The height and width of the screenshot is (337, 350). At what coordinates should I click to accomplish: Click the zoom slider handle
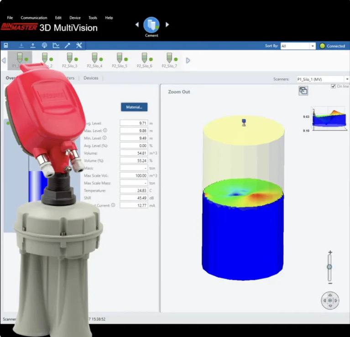(329, 267)
